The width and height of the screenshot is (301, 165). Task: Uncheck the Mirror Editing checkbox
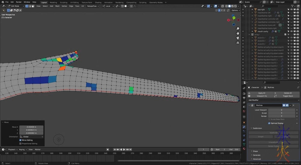(x=20, y=140)
